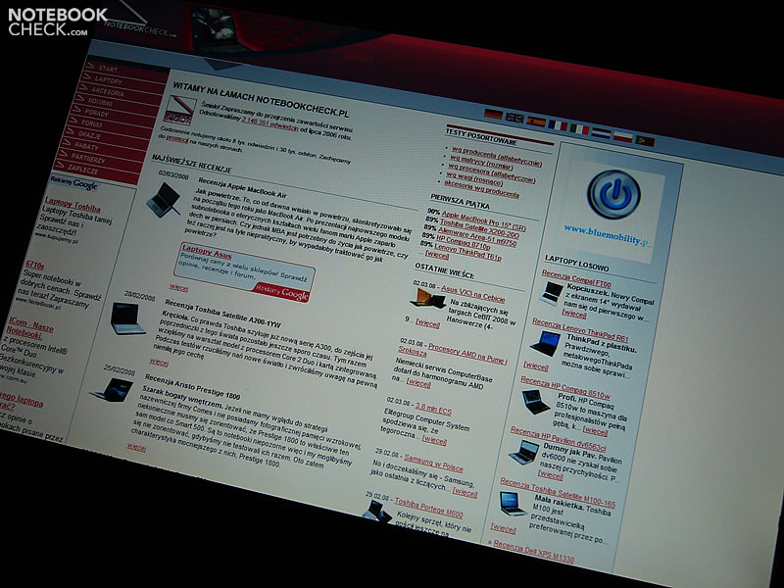Open the 'wg matrycy (rozmiar)' link
The width and height of the screenshot is (784, 588).
[481, 163]
